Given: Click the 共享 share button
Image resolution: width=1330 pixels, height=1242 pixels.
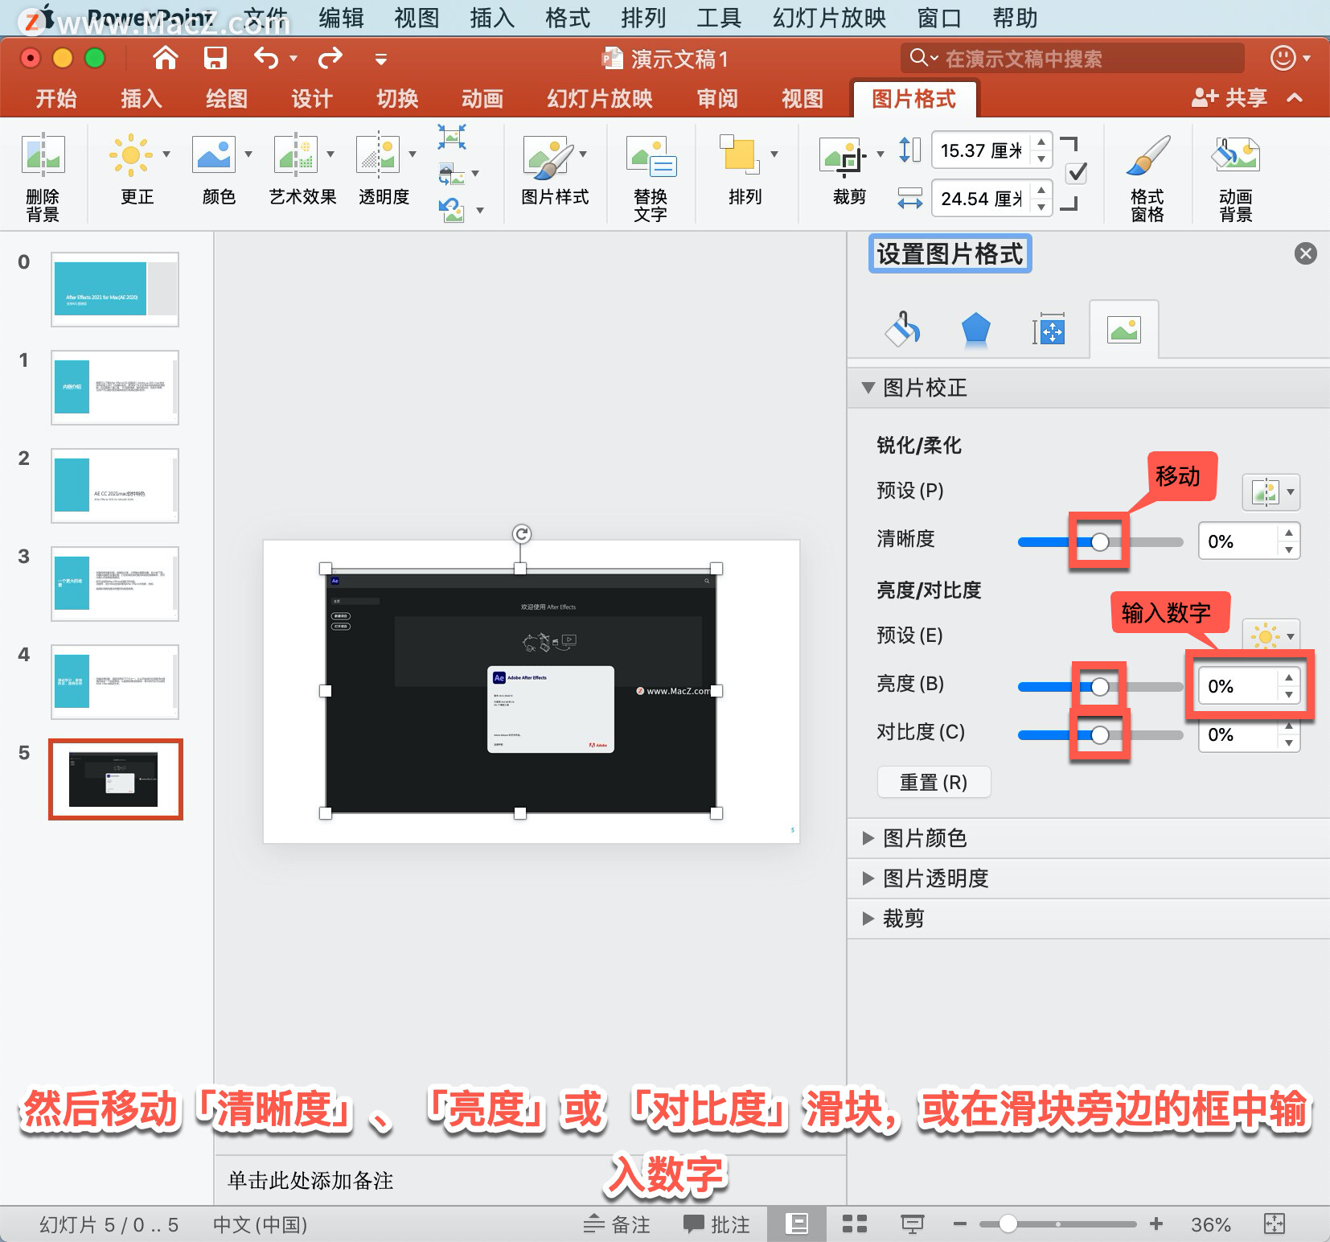Looking at the screenshot, I should [x=1229, y=98].
